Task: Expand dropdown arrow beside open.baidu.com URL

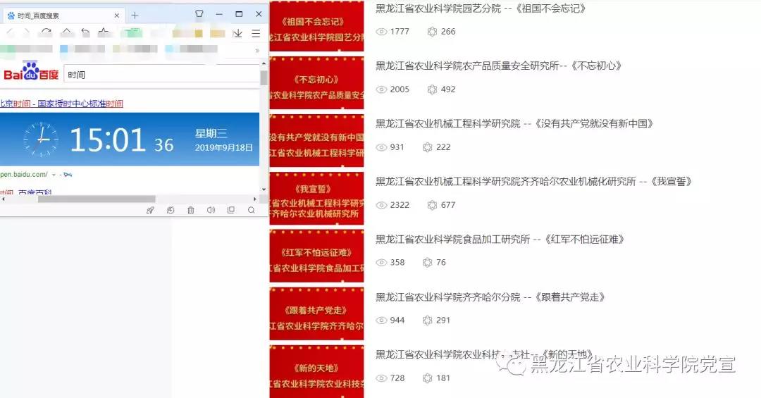Action: pyautogui.click(x=54, y=175)
